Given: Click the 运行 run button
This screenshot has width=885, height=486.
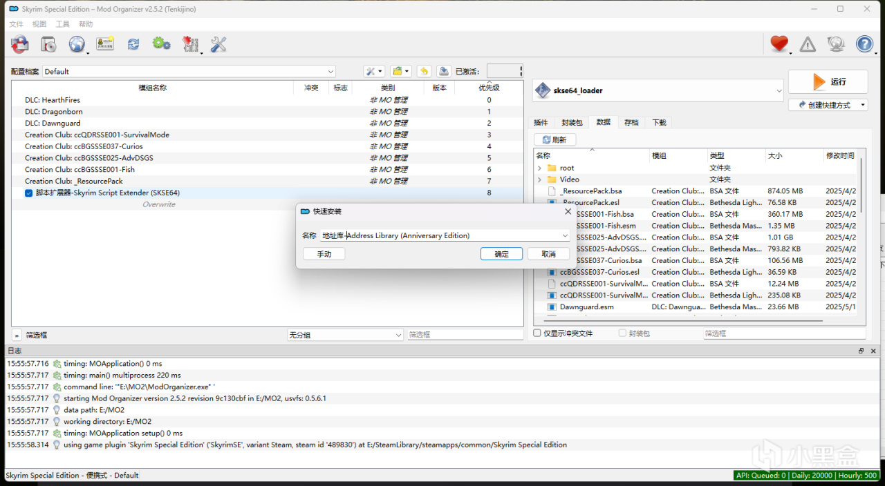Looking at the screenshot, I should click(828, 81).
